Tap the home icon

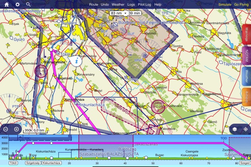[6, 4]
